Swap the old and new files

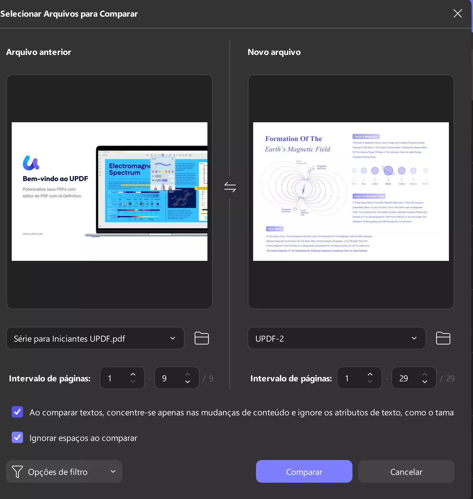[x=230, y=187]
